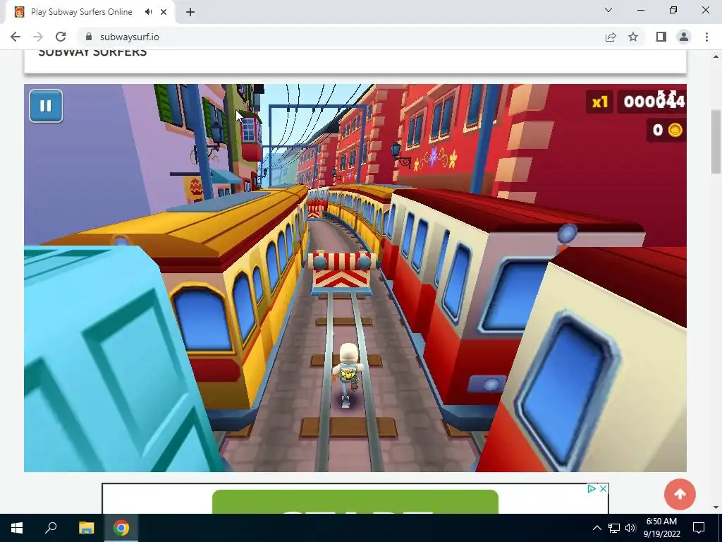Click the scrollbar down arrow
Viewport: 722px width, 542px height.
pos(716,508)
